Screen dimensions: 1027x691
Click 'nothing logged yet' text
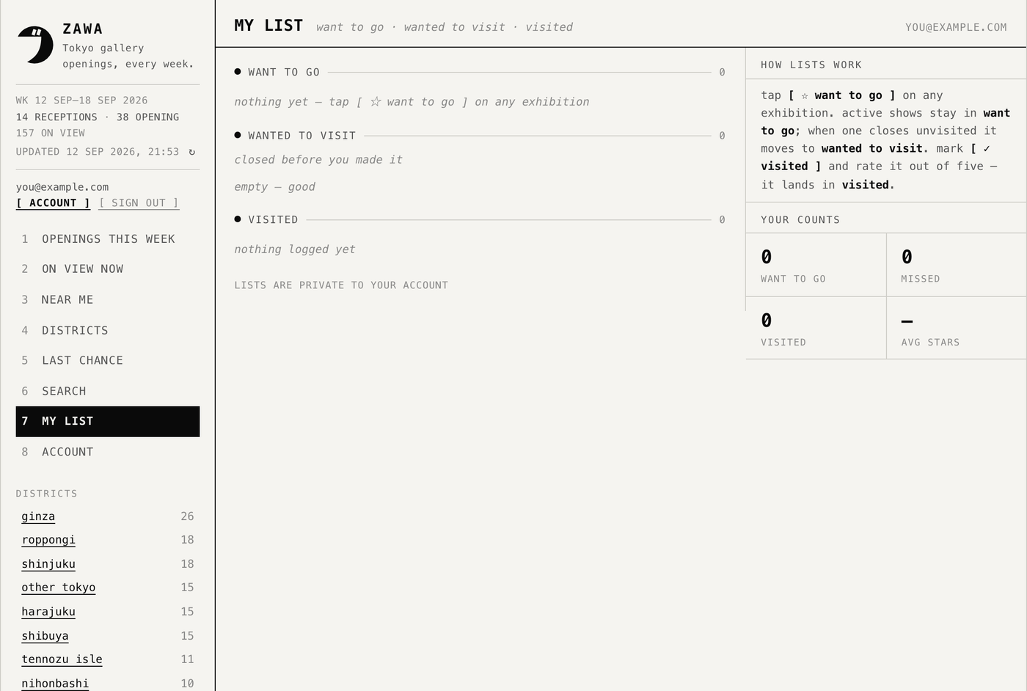tap(295, 249)
